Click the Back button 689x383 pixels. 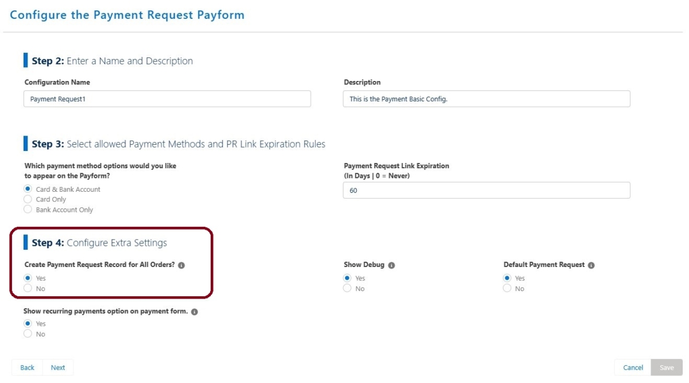click(x=26, y=367)
